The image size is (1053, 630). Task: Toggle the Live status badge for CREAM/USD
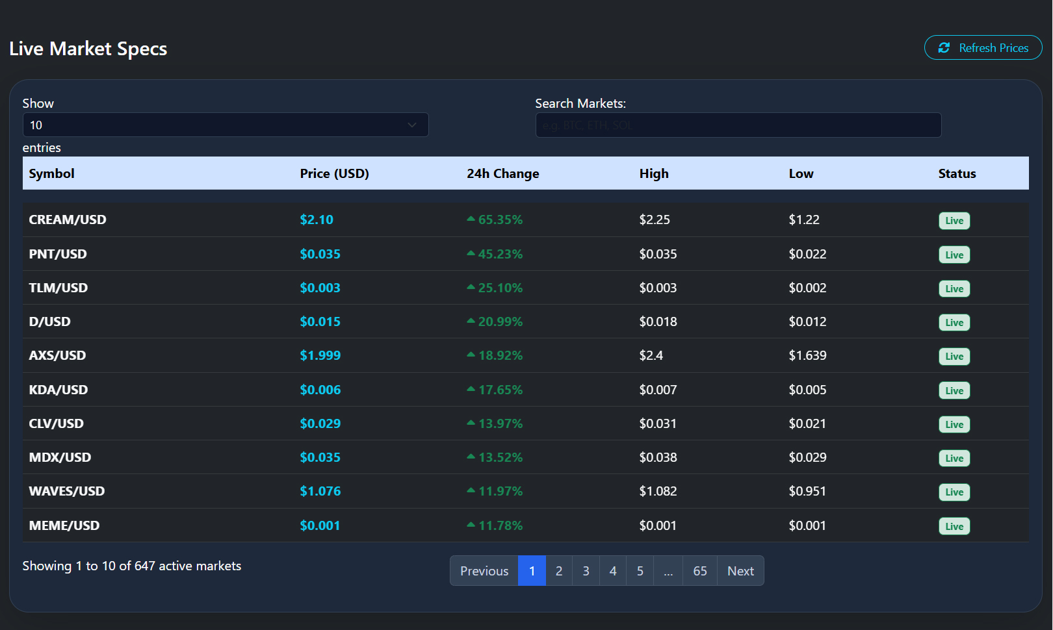pos(954,220)
